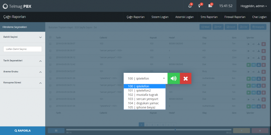271x135 pixels.
Task: Pause the audio player
Action: [x=56, y=131]
